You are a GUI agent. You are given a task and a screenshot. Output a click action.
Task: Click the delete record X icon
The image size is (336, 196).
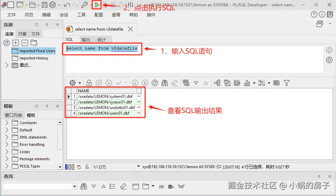[109, 83]
